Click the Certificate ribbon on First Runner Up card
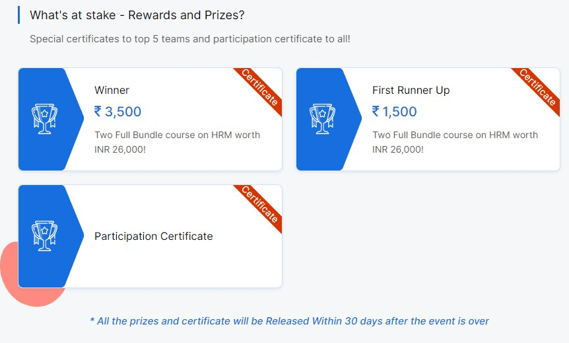This screenshot has width=569, height=343. click(x=537, y=89)
